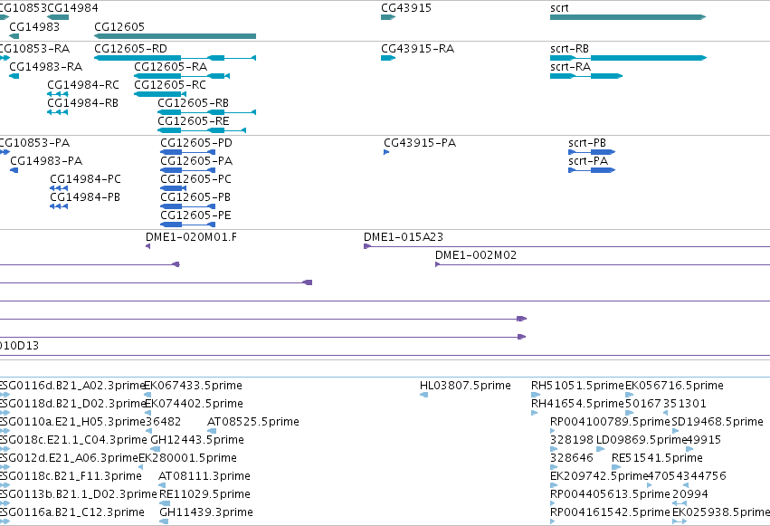This screenshot has width=770, height=526.
Task: Click EST AT08525.5prime
Action: click(253, 422)
